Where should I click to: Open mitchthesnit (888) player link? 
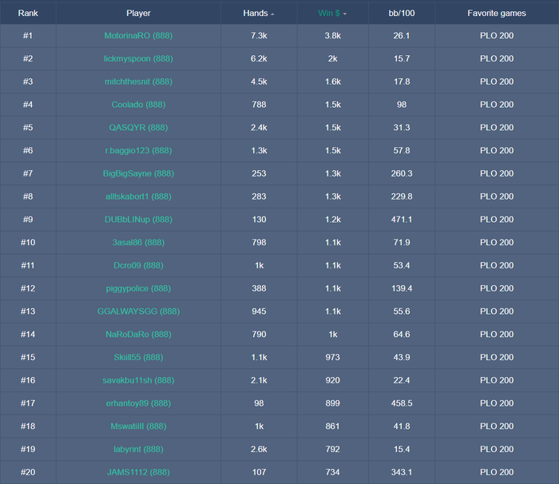click(138, 81)
